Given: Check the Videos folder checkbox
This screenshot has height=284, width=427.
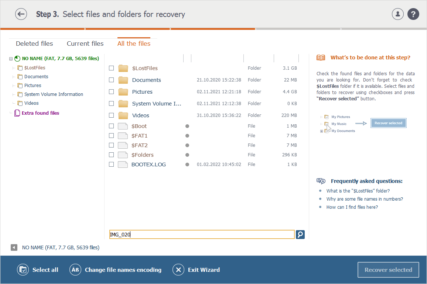Looking at the screenshot, I should (112, 115).
